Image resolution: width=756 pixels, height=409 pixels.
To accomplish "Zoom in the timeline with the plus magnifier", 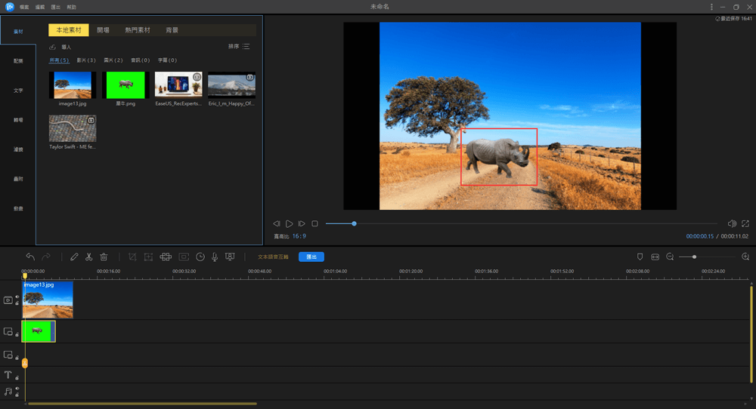I will click(x=745, y=257).
